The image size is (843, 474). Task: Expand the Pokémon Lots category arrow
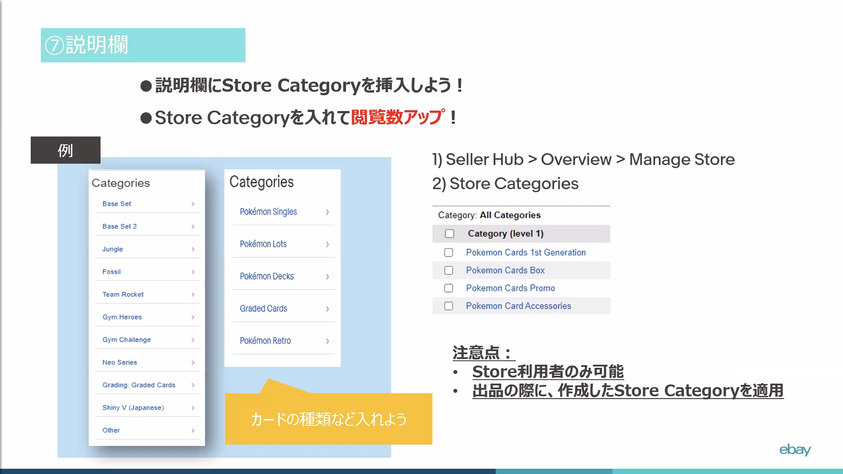point(327,244)
